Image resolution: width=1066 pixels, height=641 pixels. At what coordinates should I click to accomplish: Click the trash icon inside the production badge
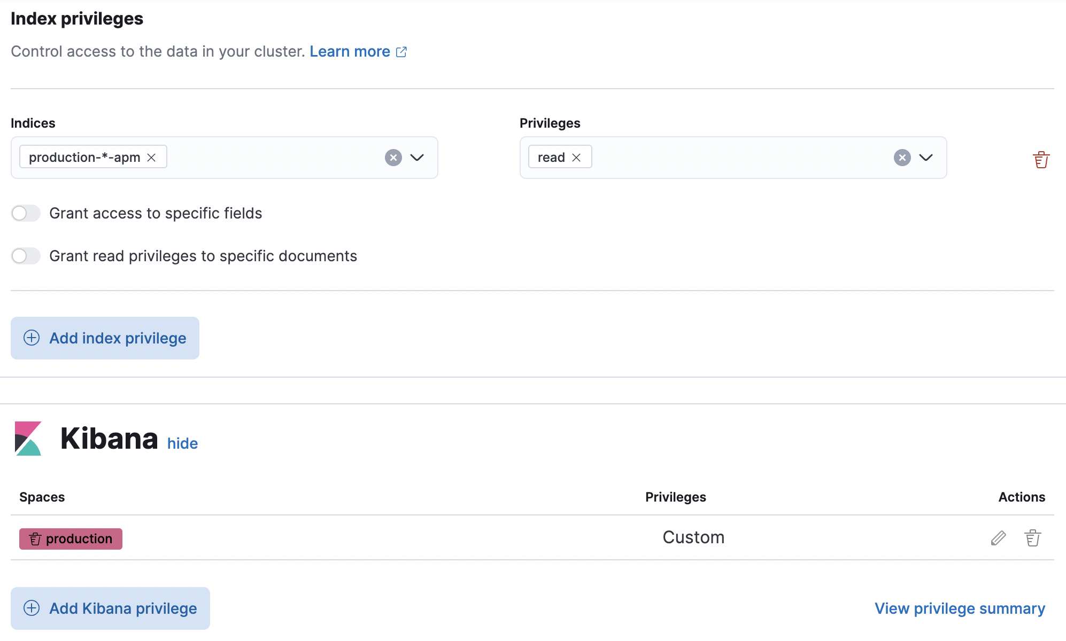click(35, 538)
